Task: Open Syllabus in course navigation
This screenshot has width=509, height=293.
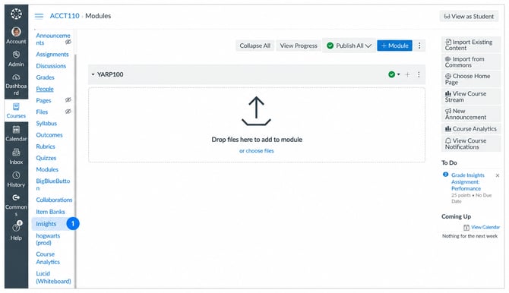Action: 46,123
